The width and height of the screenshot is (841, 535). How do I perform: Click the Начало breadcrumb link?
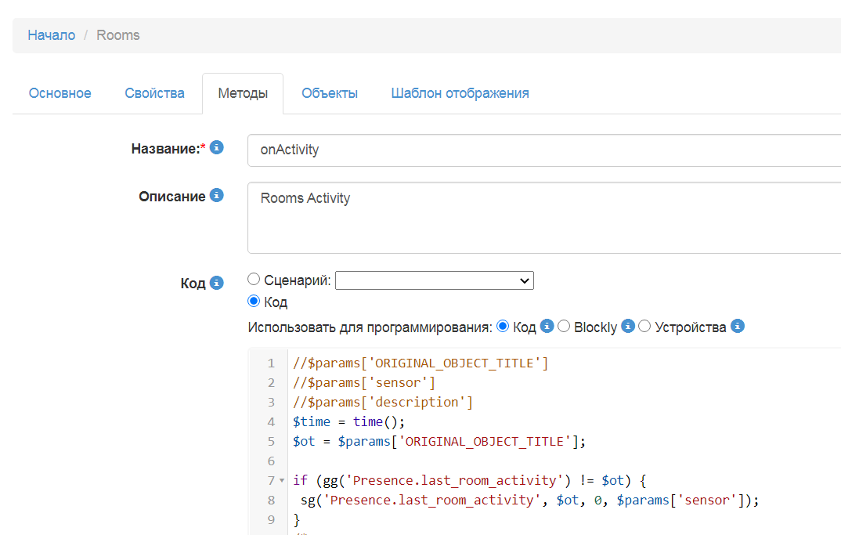tap(52, 35)
